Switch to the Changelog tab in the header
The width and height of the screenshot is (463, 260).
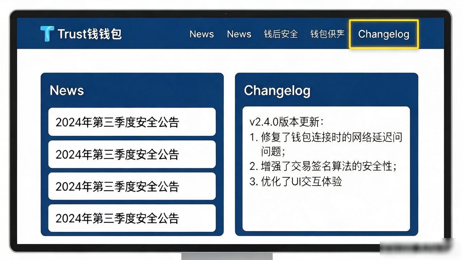pos(384,34)
